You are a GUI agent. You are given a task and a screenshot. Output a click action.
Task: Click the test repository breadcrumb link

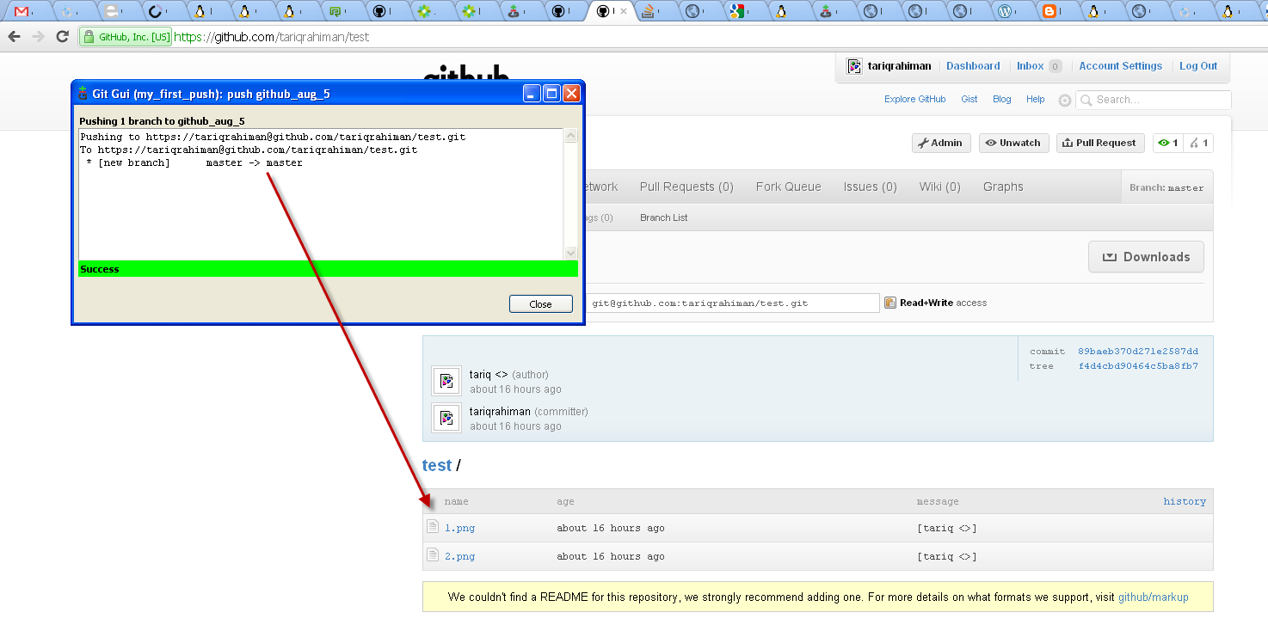click(x=437, y=465)
